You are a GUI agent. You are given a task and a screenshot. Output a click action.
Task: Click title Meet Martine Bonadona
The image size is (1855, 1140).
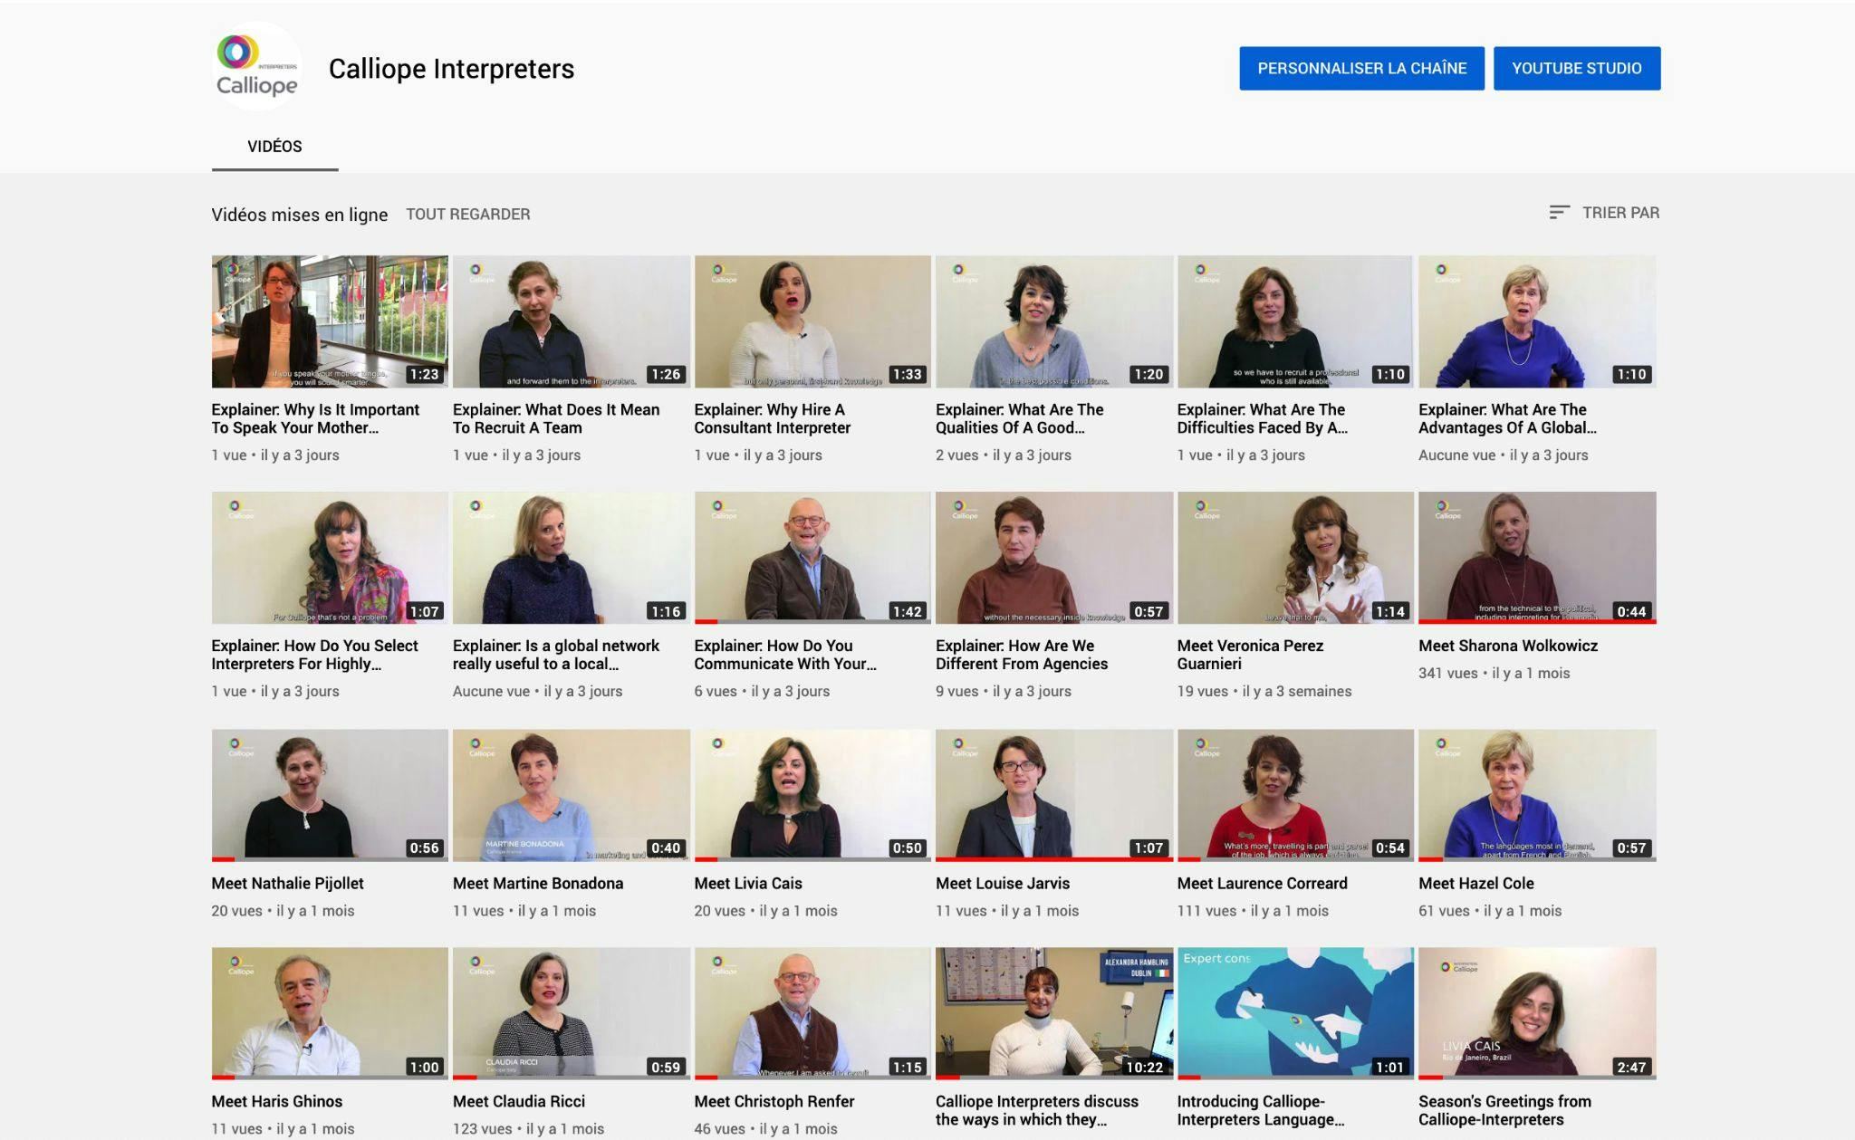pos(538,883)
